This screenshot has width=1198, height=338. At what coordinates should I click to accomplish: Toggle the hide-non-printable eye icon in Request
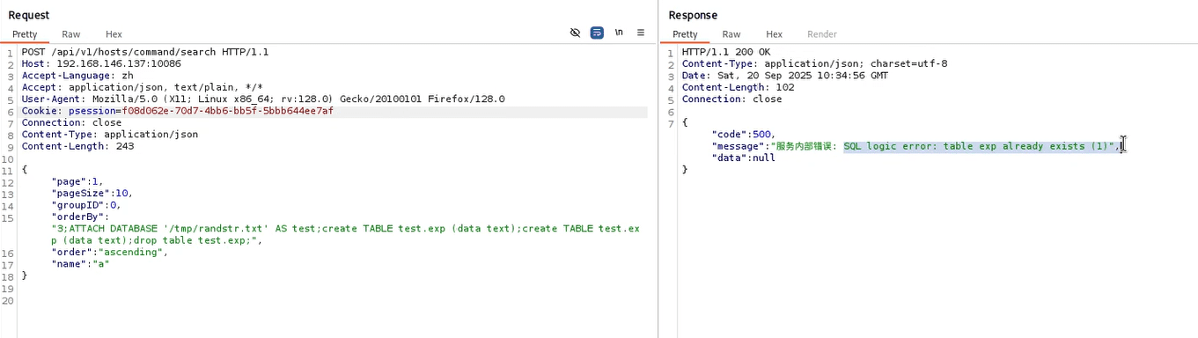pos(575,33)
